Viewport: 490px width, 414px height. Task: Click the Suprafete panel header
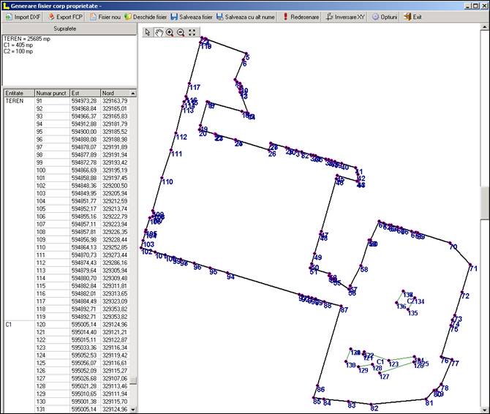click(x=69, y=29)
